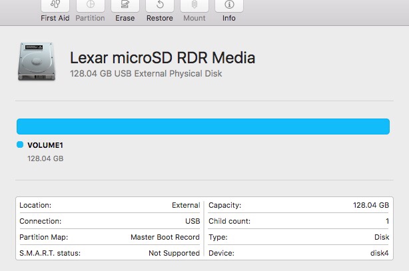Select the Restore toolbar icon
Screen dimensions: 409x271
pos(160,6)
